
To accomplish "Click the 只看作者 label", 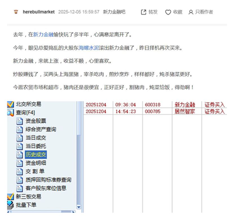I will [x=204, y=12].
